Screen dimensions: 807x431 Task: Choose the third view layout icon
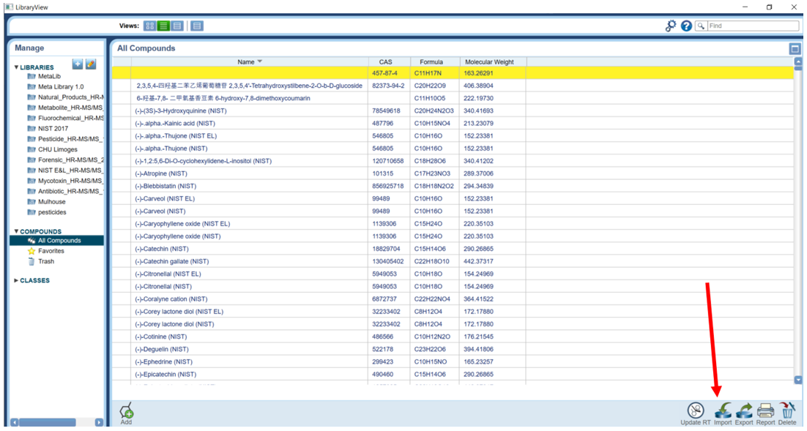pos(177,26)
